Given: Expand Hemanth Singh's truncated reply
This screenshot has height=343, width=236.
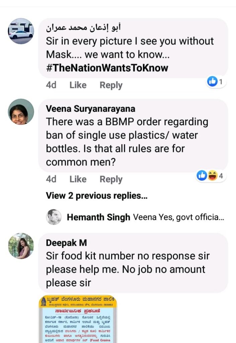Looking at the screenshot, I should coord(178,217).
